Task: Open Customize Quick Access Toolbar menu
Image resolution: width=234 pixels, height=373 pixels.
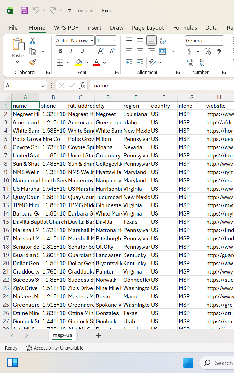Action: pyautogui.click(x=69, y=11)
